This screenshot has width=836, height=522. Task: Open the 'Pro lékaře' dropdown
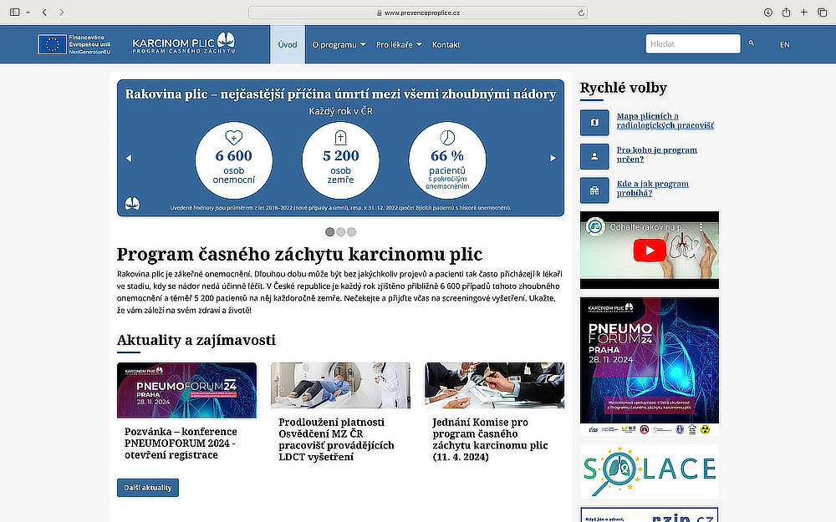(395, 45)
